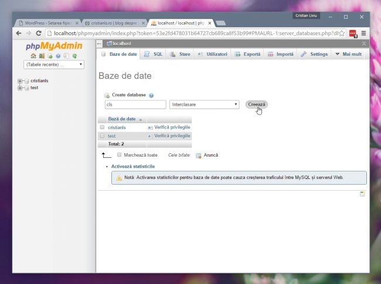Open the Tabele recente dropdown
This screenshot has width=381, height=284.
53,65
